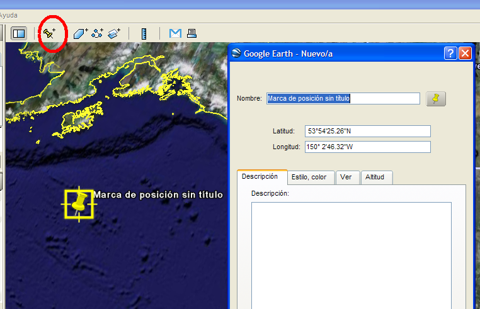
Task: Open the Ruler measurement tool
Action: [144, 33]
